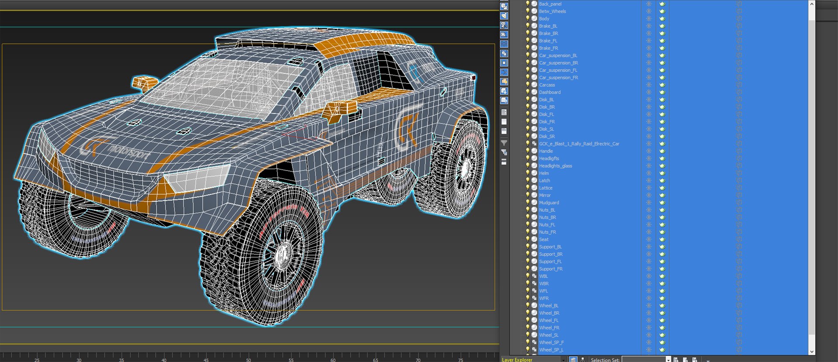Screen dimensions: 838x362
Task: Click into the Selection Set input field
Action: [x=643, y=359]
